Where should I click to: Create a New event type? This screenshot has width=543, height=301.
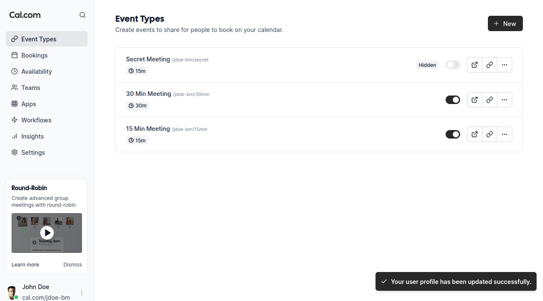click(x=505, y=24)
